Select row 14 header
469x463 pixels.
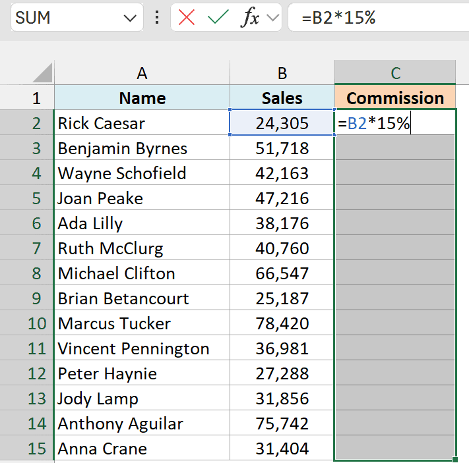point(27,423)
